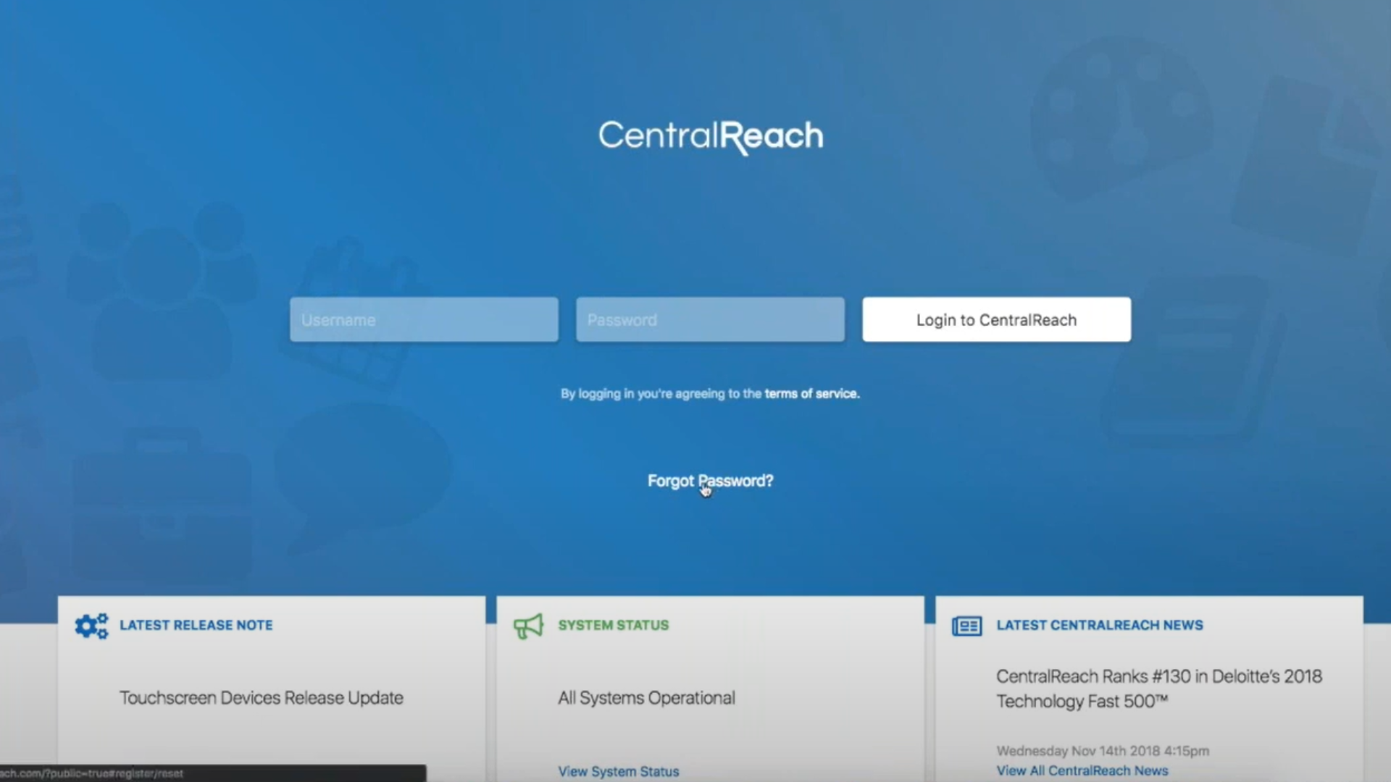
Task: Click the CentralReach logo
Action: pos(711,137)
